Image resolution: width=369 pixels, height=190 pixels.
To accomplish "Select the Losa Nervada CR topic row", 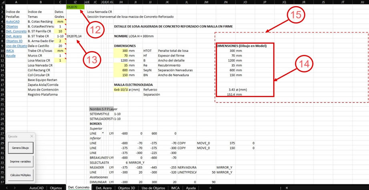I will tap(40, 65).
